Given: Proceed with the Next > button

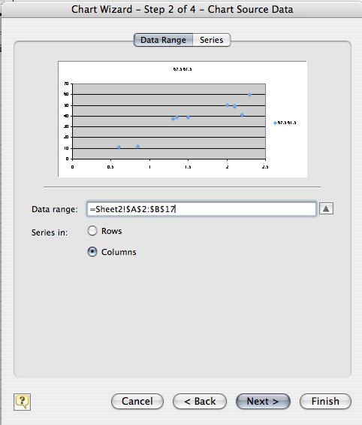Looking at the screenshot, I should pyautogui.click(x=263, y=402).
